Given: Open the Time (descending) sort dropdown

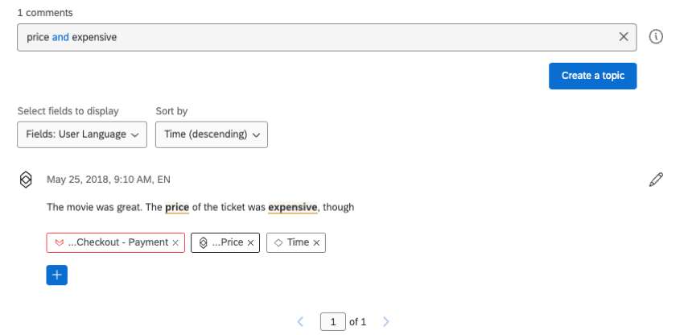Looking at the screenshot, I should (211, 134).
